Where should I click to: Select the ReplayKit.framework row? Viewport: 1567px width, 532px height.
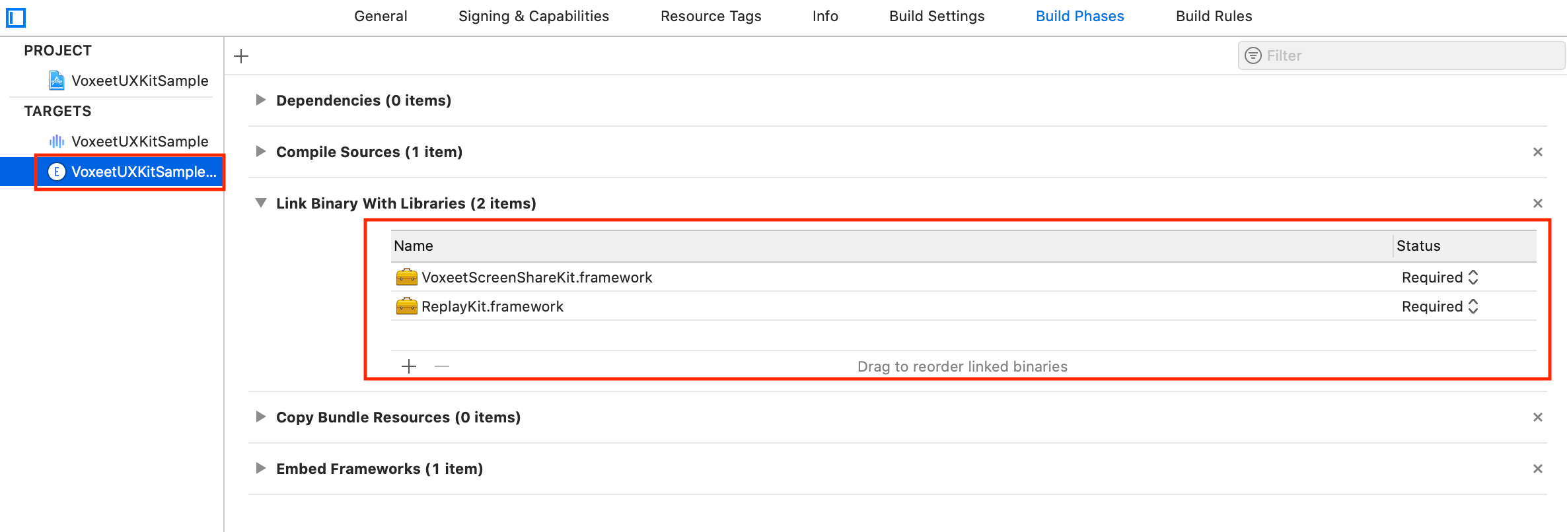(964, 306)
